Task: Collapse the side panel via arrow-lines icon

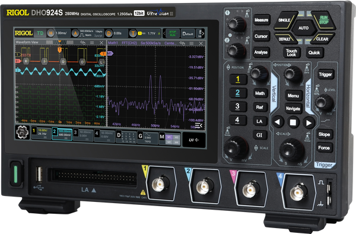Action: coord(198,126)
